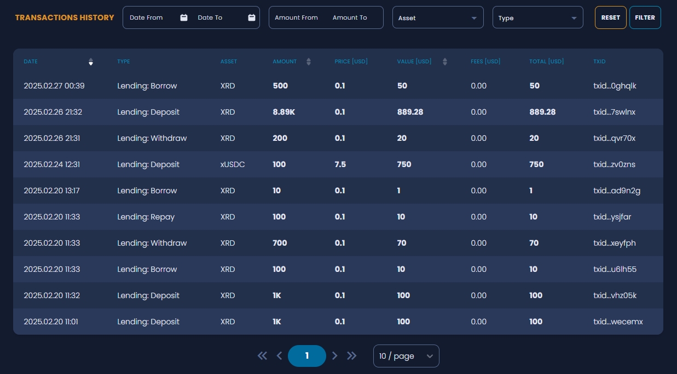Go to previous page arrow

point(279,356)
